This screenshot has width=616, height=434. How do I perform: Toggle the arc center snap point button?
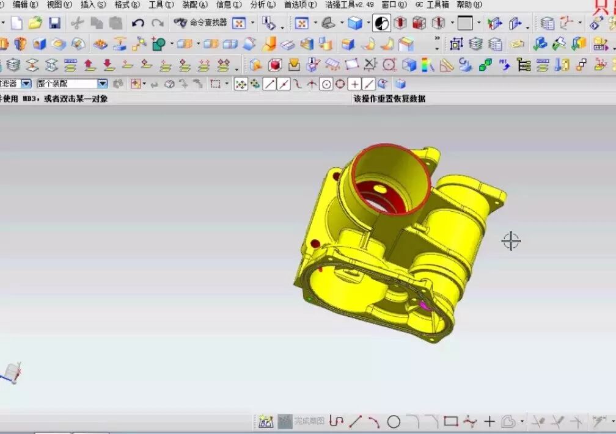[326, 84]
